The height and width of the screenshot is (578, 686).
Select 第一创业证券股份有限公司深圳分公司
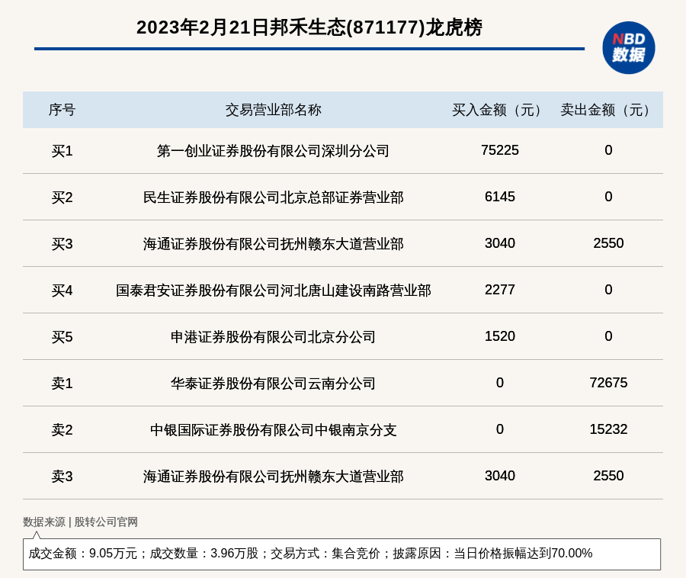[273, 151]
